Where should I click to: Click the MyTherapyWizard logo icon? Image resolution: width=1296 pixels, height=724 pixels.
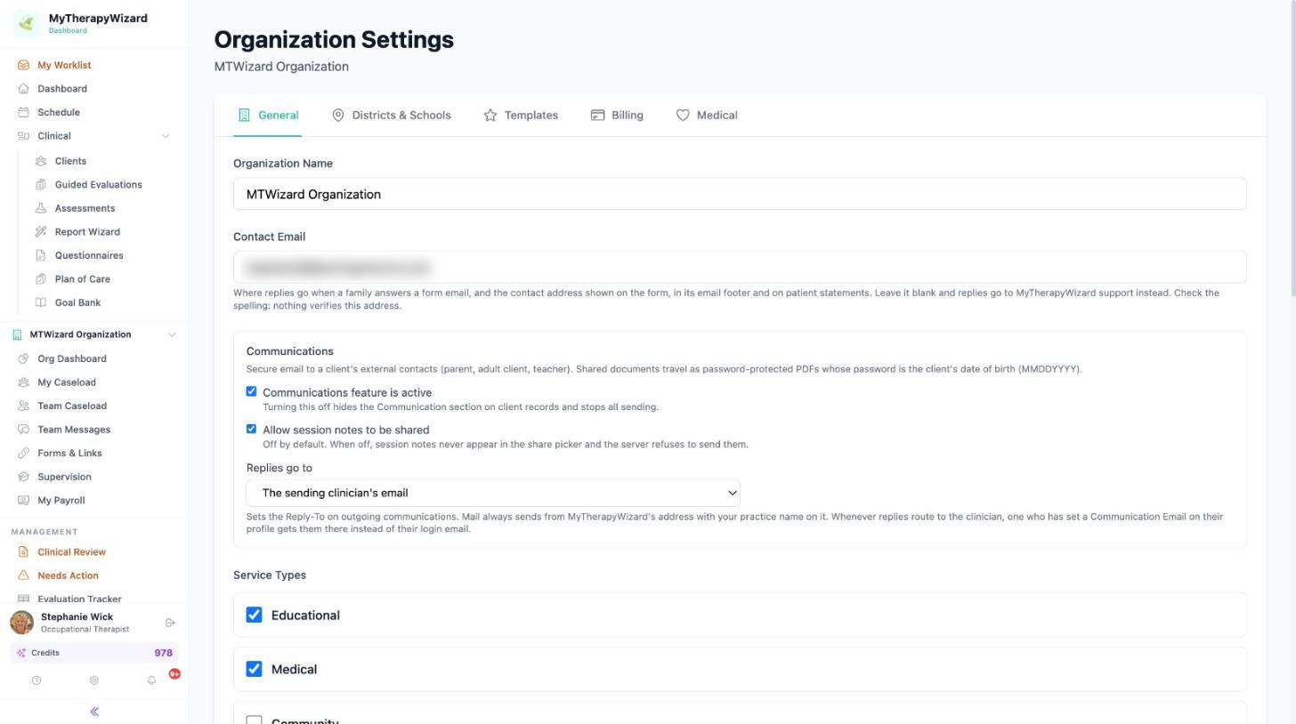26,23
